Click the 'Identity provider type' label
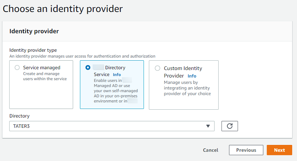297x161 pixels. point(33,50)
